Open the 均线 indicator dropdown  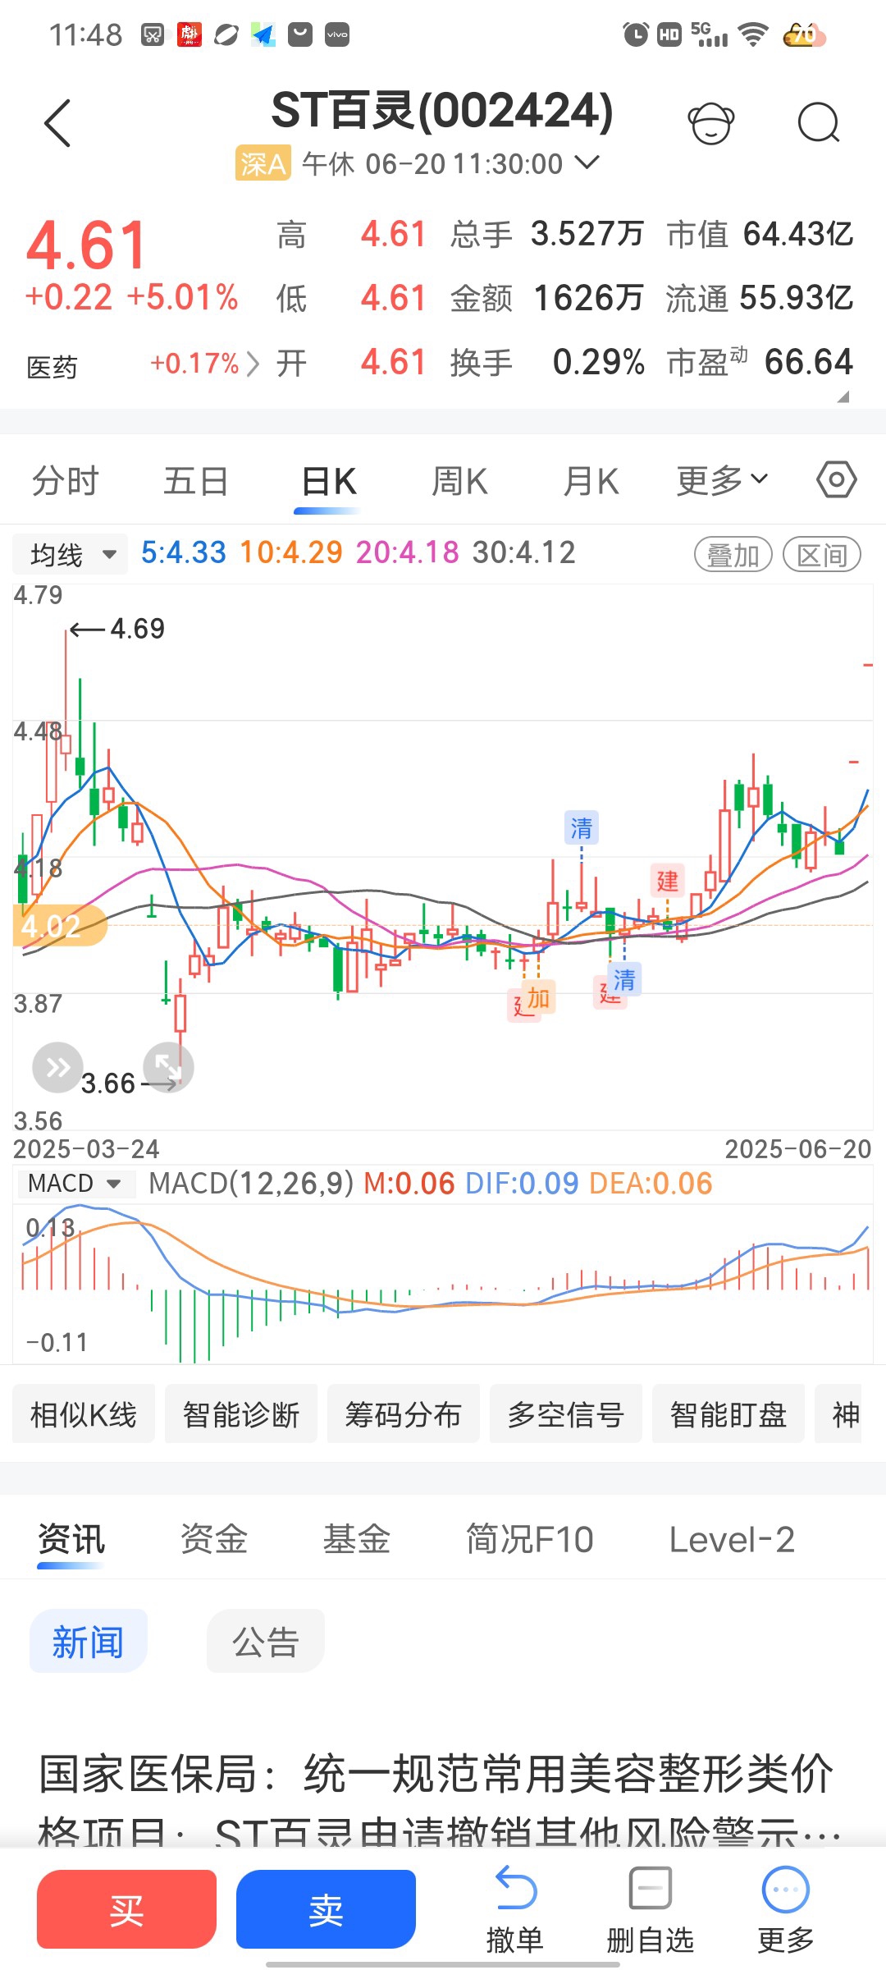coord(71,555)
